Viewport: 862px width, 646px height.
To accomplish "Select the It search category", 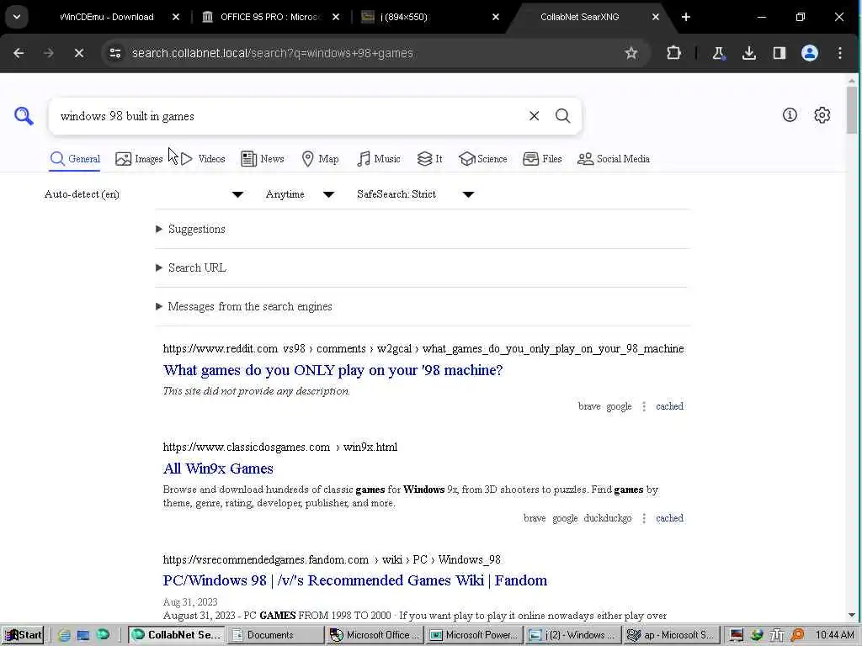I will click(429, 159).
